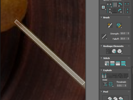Click the Straighten Selection icon

109,51
